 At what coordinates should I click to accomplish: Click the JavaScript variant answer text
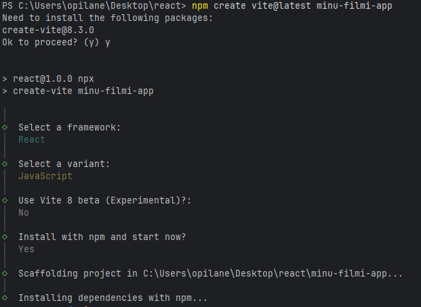click(x=45, y=176)
